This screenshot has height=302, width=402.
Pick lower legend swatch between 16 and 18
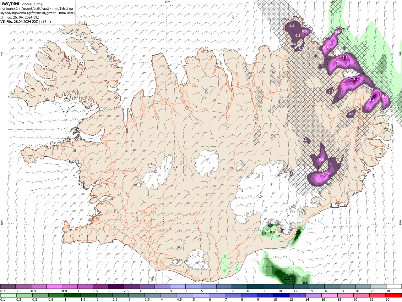click(329, 295)
